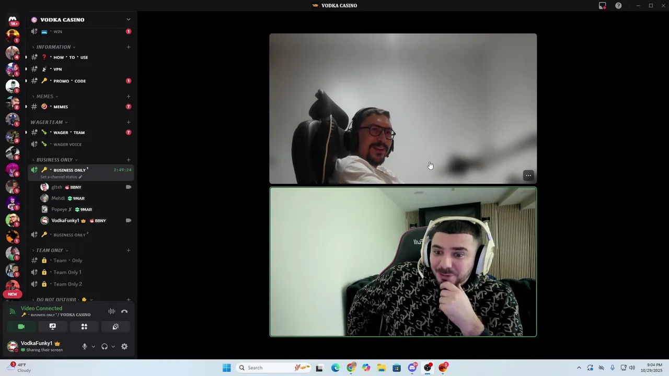This screenshot has width=669, height=376.
Task: Open the soundboard button
Action: pos(116,326)
